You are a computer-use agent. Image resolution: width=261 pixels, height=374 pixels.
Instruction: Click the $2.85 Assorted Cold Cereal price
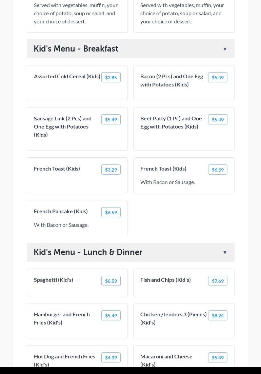[111, 78]
